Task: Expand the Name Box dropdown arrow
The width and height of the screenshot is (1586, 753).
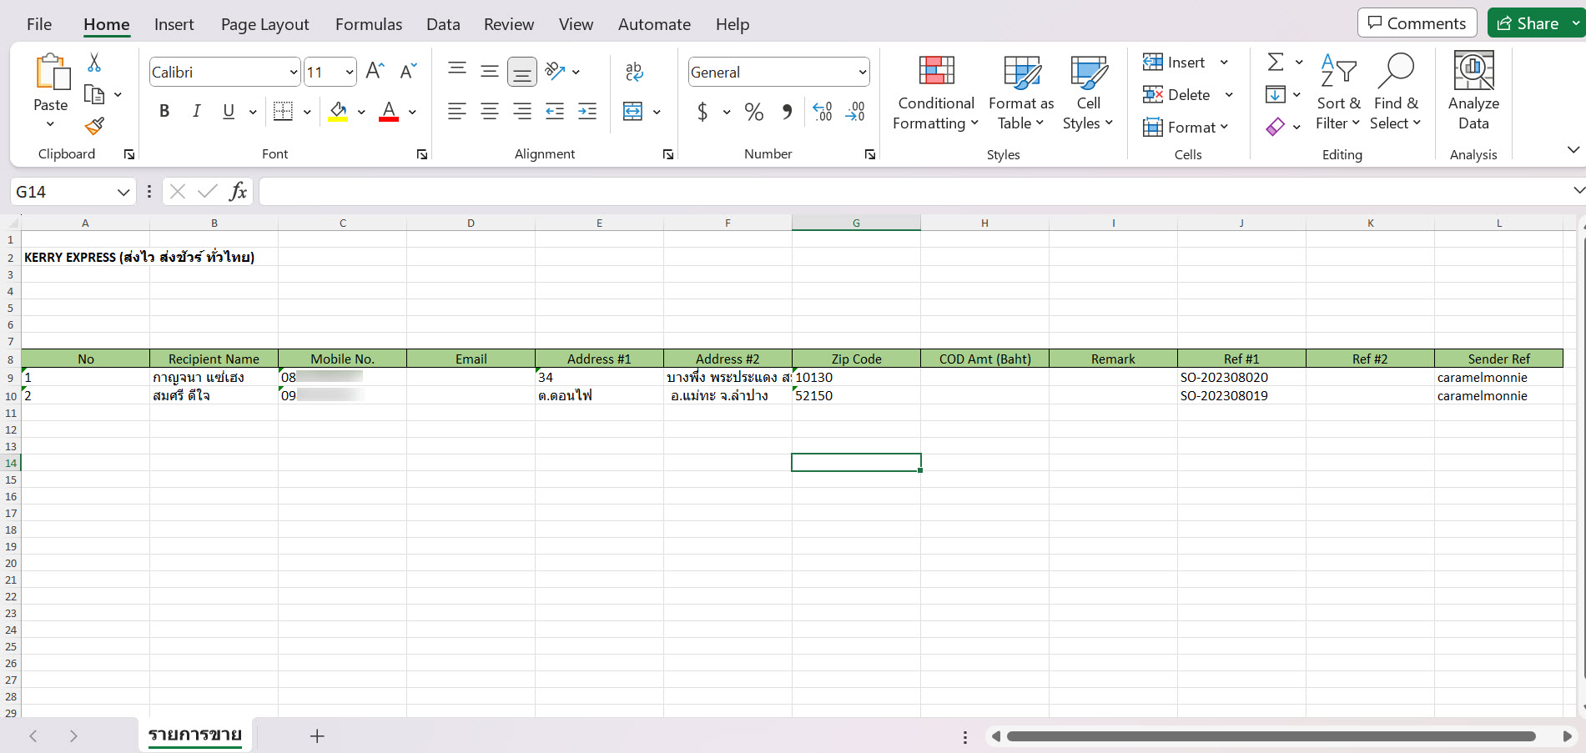Action: pos(123,192)
